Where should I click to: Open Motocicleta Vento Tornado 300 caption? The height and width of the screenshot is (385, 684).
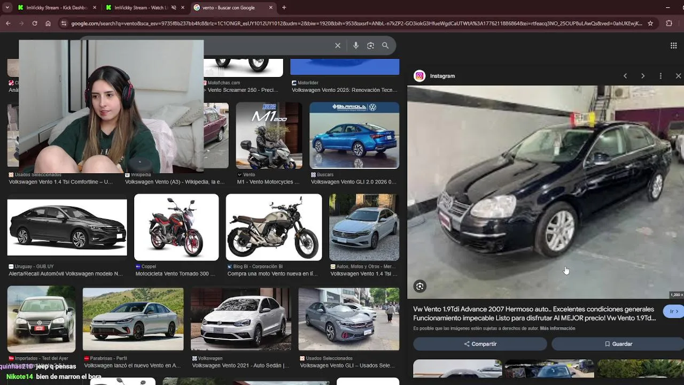click(x=175, y=274)
